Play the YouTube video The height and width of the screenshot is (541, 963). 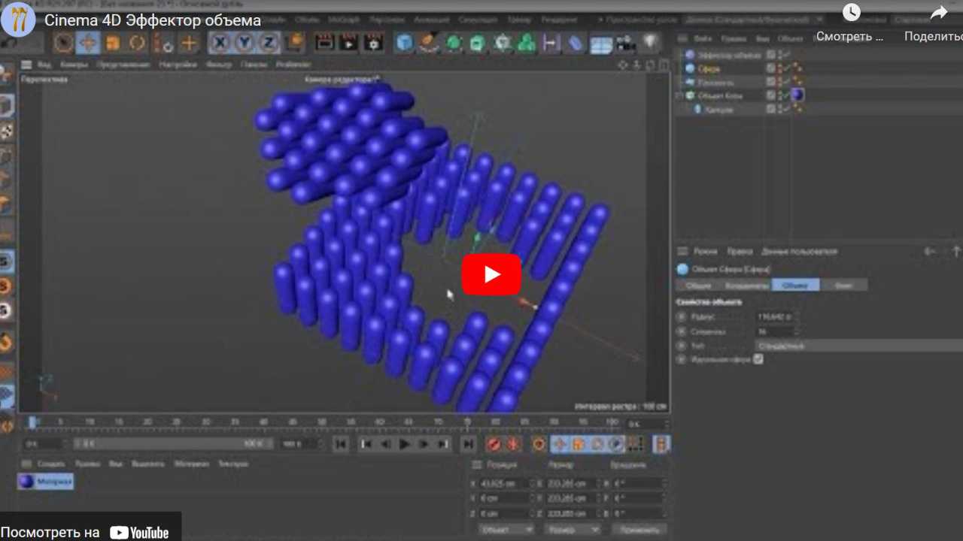click(x=491, y=274)
